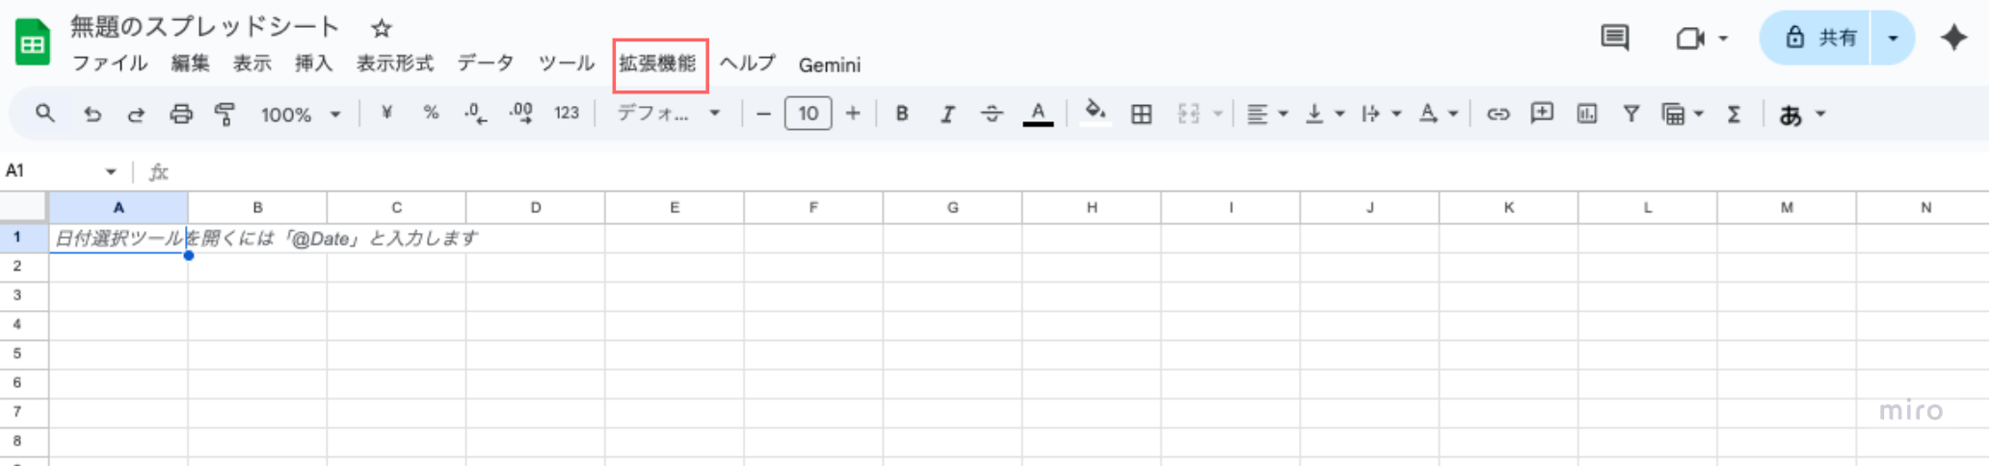Open the fill color bucket picker

(x=1095, y=113)
